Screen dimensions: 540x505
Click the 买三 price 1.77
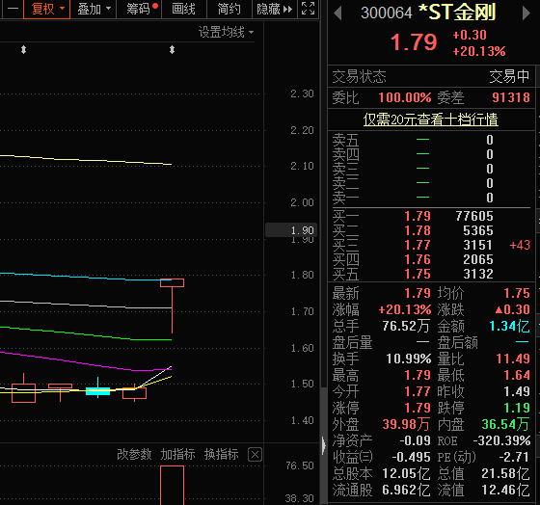point(418,245)
